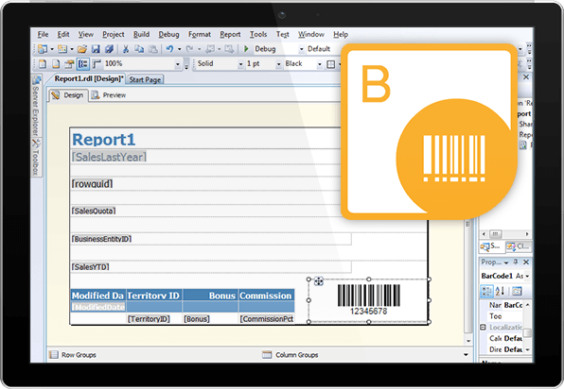Open the Report menu
Image resolution: width=564 pixels, height=389 pixels.
click(230, 34)
